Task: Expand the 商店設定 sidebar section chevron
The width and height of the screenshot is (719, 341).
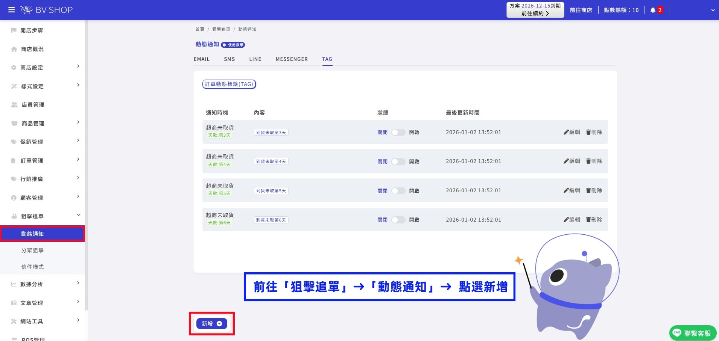Action: click(78, 66)
